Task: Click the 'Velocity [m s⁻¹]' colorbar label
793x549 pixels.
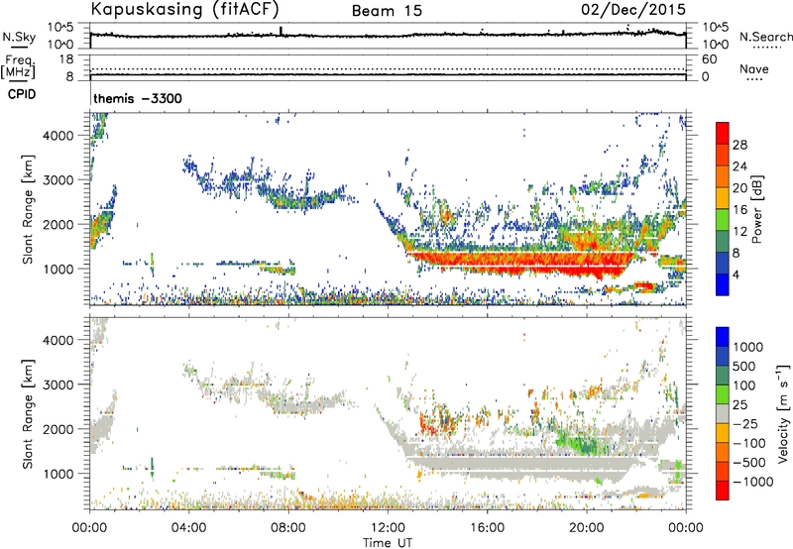Action: [x=783, y=413]
